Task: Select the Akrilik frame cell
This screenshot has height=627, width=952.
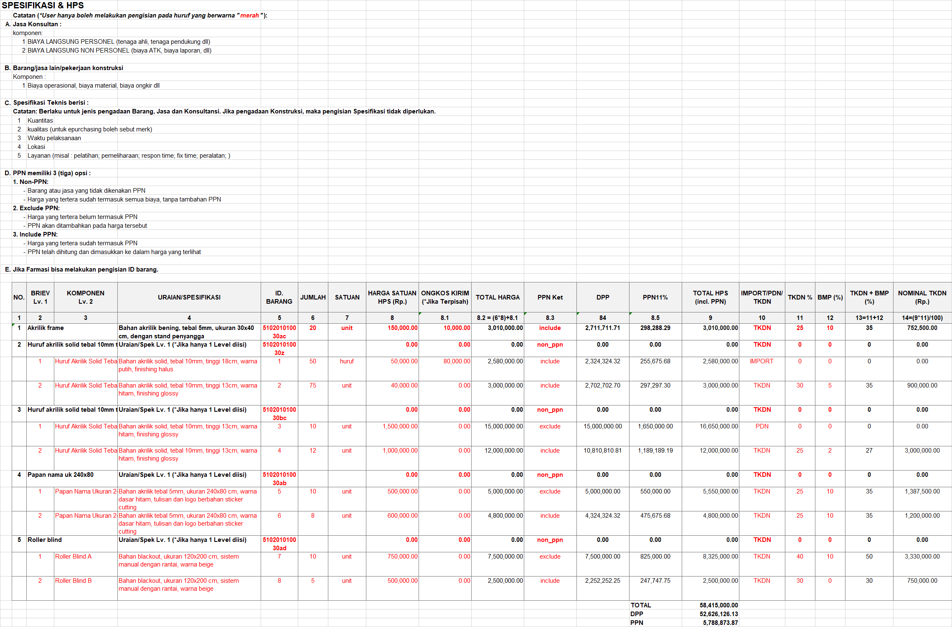Action: [46, 328]
